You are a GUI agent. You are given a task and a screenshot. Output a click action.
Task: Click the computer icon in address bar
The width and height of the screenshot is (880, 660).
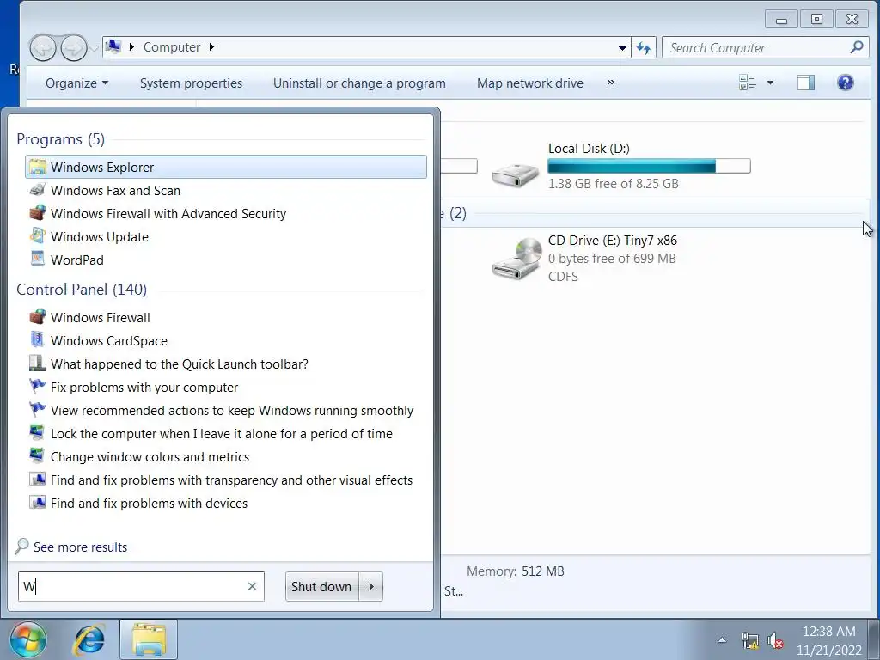click(x=113, y=46)
